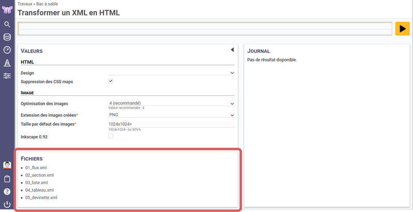Click the Taille par défaut des images field
This screenshot has width=413, height=212.
(171, 124)
